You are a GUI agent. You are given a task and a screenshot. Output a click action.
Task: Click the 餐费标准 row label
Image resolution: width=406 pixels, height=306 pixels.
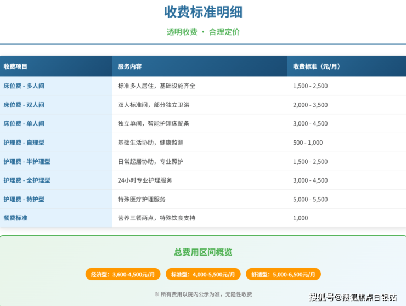pos(15,218)
